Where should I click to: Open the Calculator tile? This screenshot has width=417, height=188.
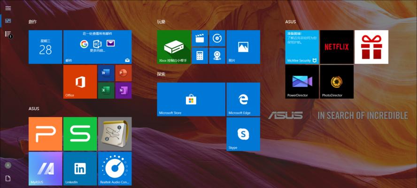[x=200, y=55]
